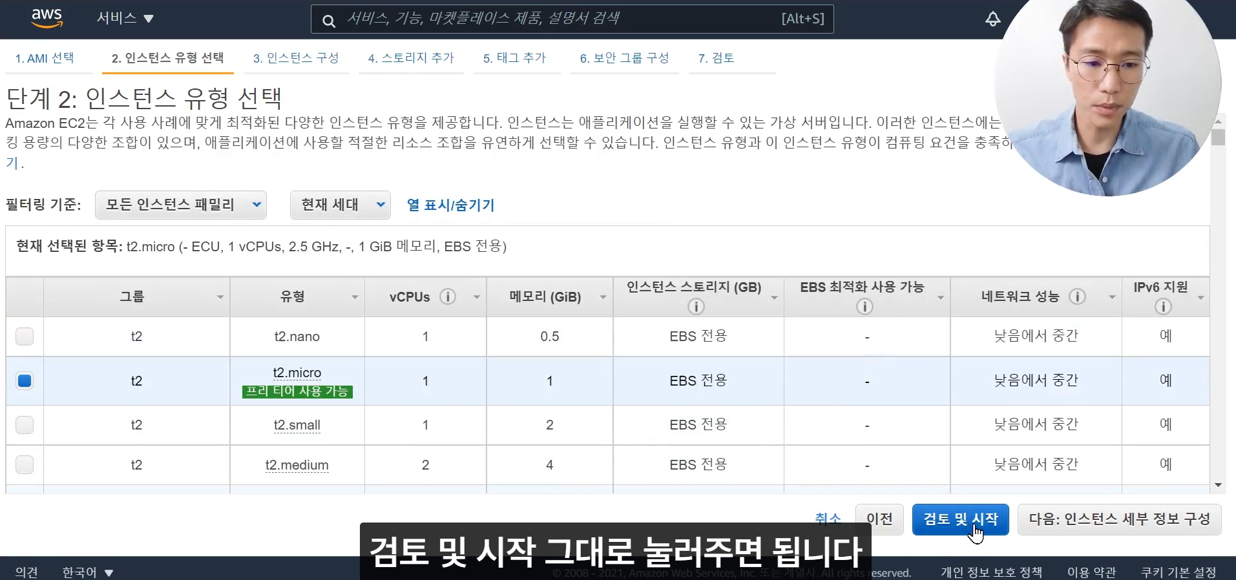Open the 그룹 column sort arrow
Screen dimensions: 1236x580
(220, 297)
